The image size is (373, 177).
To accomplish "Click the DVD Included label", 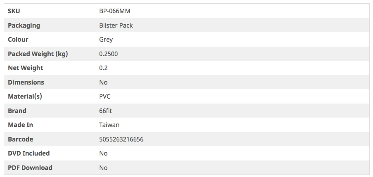I will click(x=29, y=153).
